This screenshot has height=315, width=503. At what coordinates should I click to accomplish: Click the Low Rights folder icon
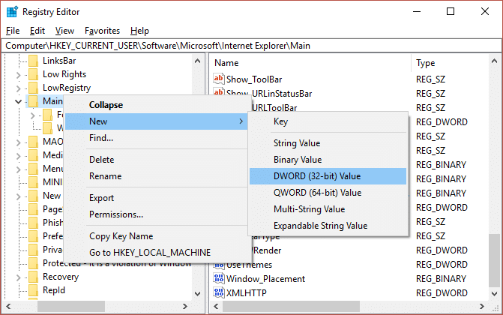34,74
